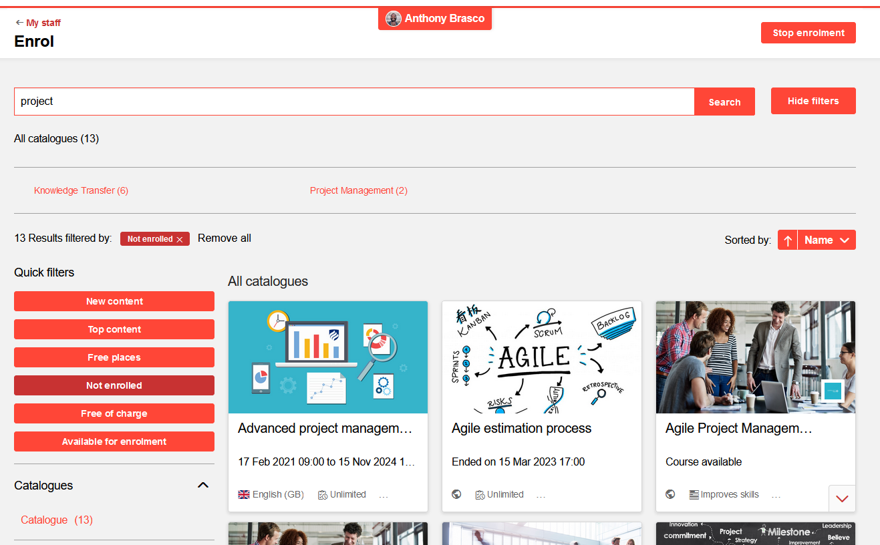This screenshot has width=880, height=545.
Task: Collapse the Catalogues filter section
Action: pyautogui.click(x=204, y=486)
